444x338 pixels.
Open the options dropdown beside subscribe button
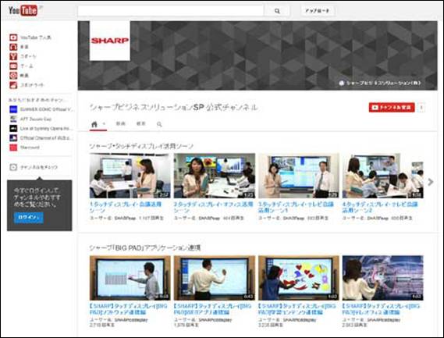click(x=421, y=108)
